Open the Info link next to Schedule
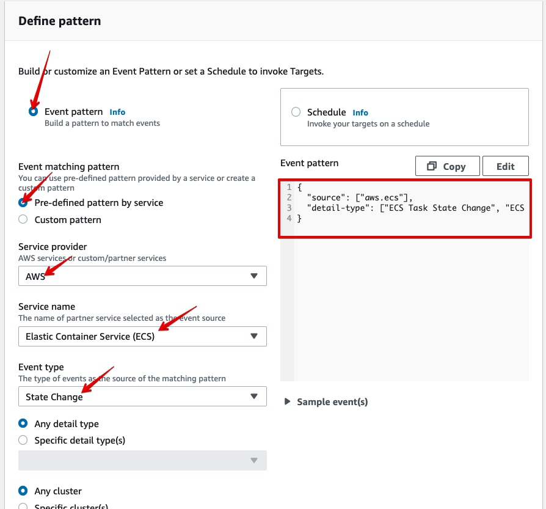This screenshot has width=546, height=509. pyautogui.click(x=360, y=112)
